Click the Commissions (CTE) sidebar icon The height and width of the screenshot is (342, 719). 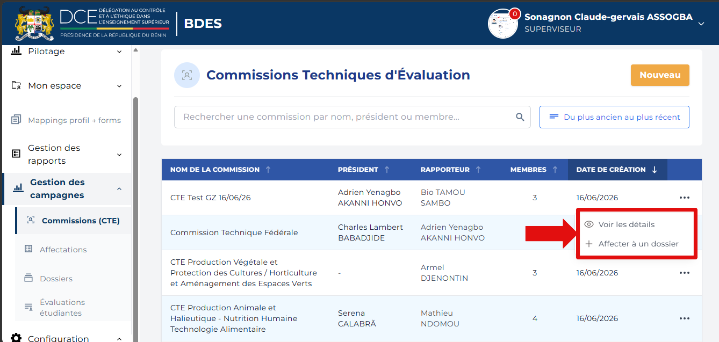click(31, 220)
